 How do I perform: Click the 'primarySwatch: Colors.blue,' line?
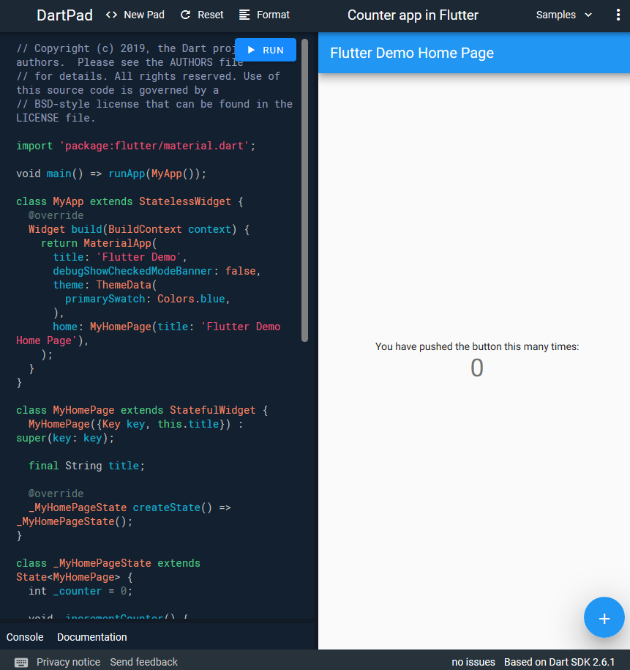point(147,299)
